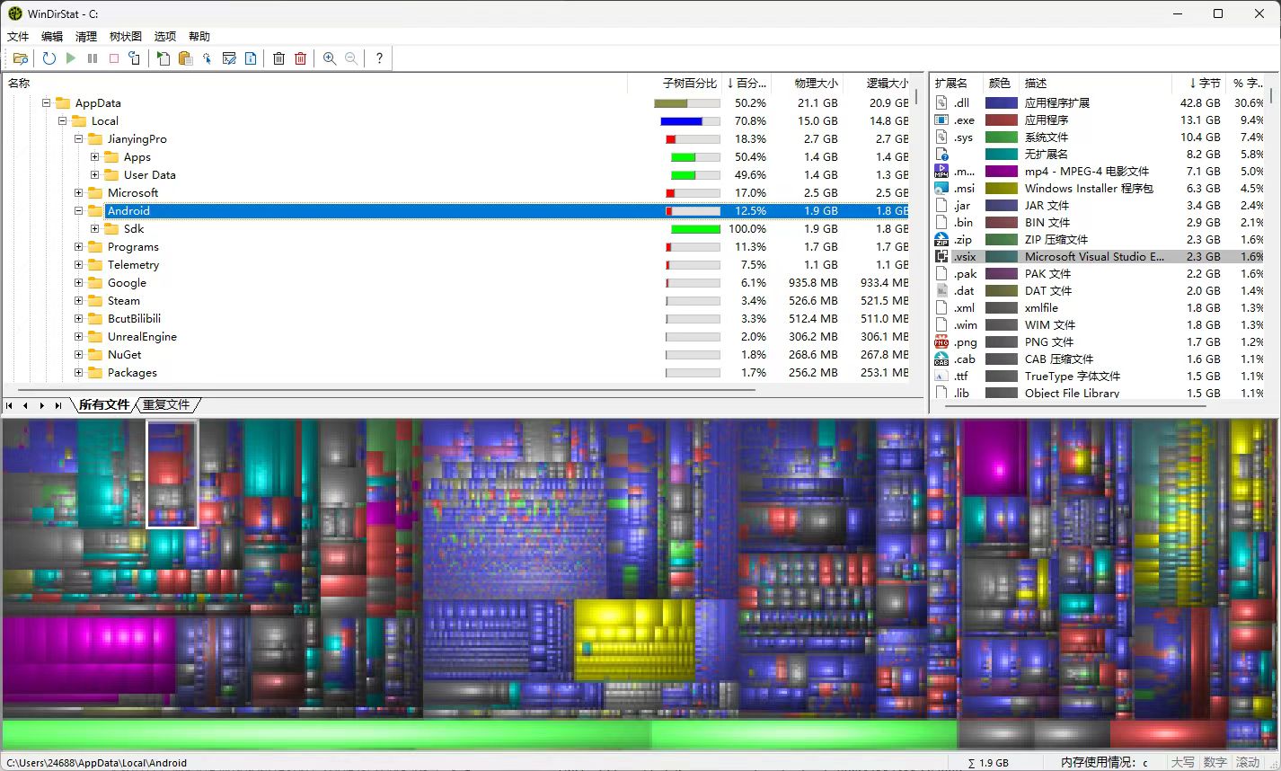Click the first tab scroll arrow
Viewport: 1281px width, 771px height.
coord(10,406)
